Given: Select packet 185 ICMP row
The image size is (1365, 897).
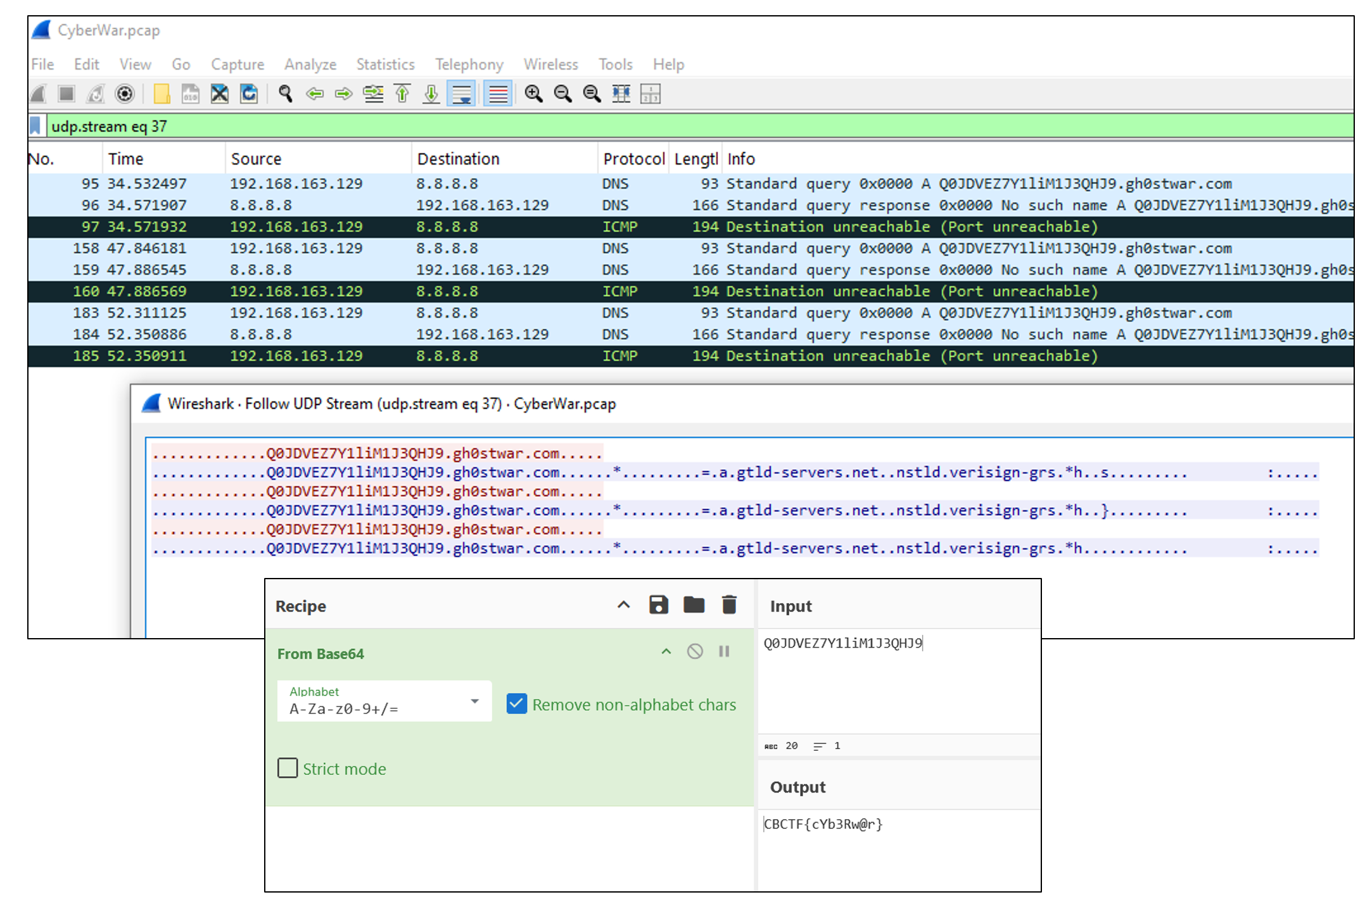Looking at the screenshot, I should click(x=690, y=356).
